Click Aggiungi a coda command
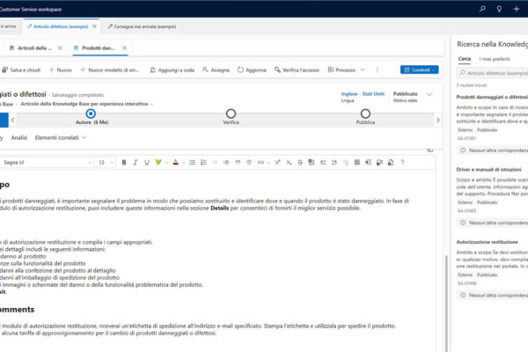This screenshot has height=352, width=528. pos(172,70)
